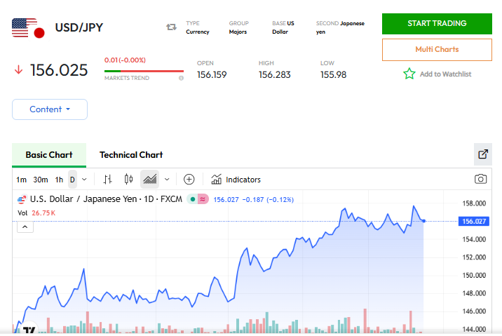Collapse the chart legend with arrow
This screenshot has height=336, width=502.
(x=25, y=227)
